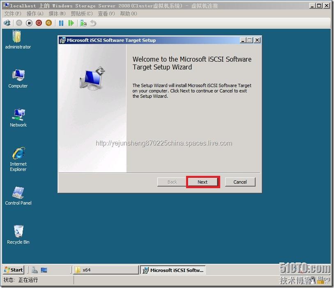Open the 帮助(H) menu
Image resolution: width=334 pixels, height=288 pixels.
point(129,14)
